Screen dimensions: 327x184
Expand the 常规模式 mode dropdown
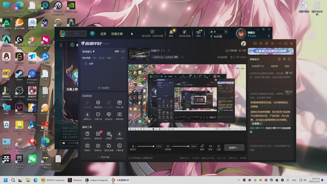pyautogui.click(x=88, y=52)
